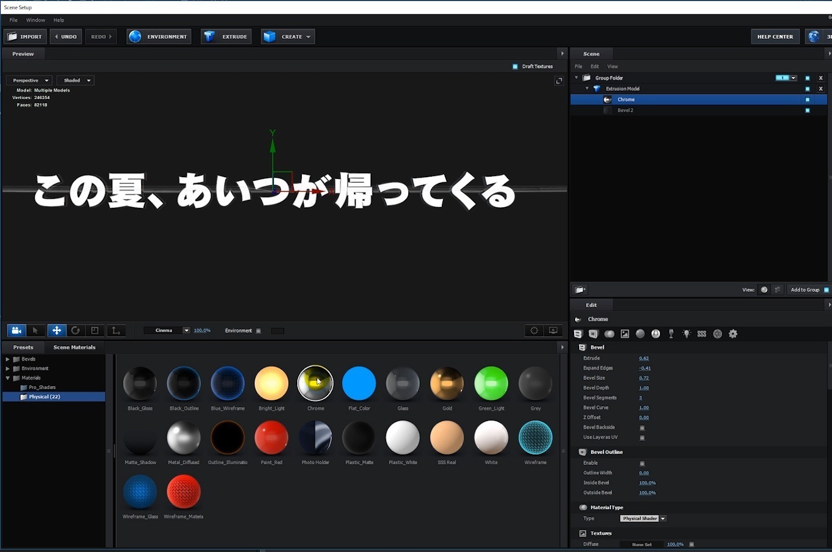Toggle visibility of the Chrome scene item

coord(807,99)
